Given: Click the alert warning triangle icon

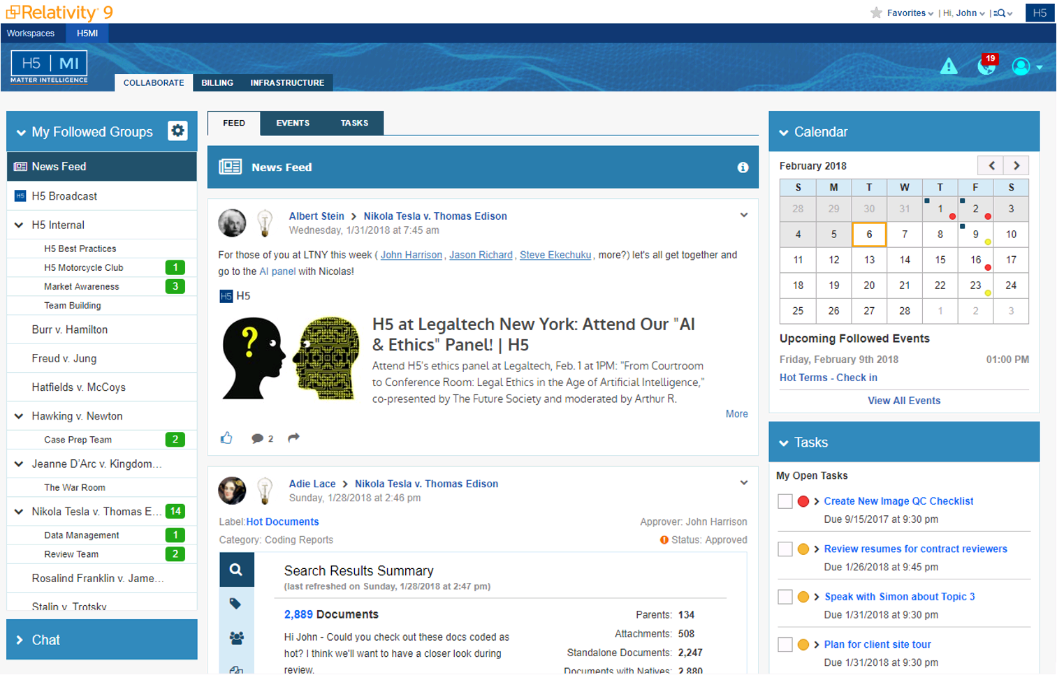Looking at the screenshot, I should click(x=948, y=66).
